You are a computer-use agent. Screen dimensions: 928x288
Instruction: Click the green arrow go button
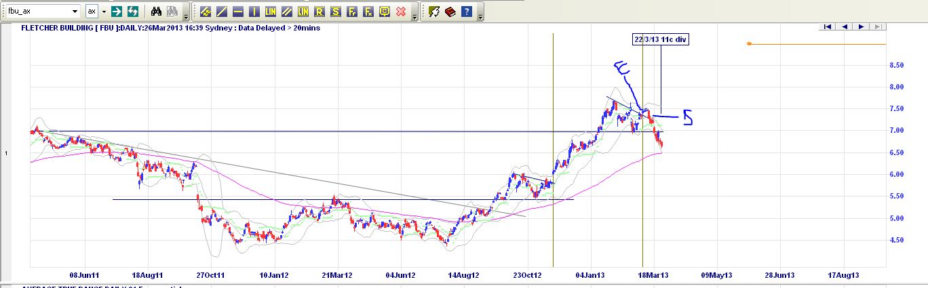tap(117, 12)
